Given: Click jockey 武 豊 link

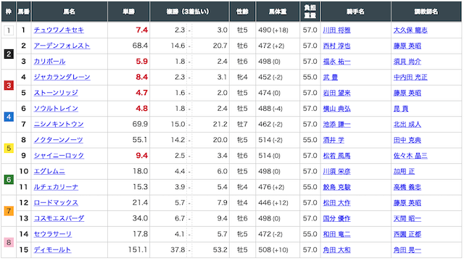Looking at the screenshot, I should click(331, 78).
